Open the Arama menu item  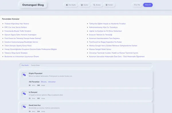pyautogui.click(x=97, y=5)
